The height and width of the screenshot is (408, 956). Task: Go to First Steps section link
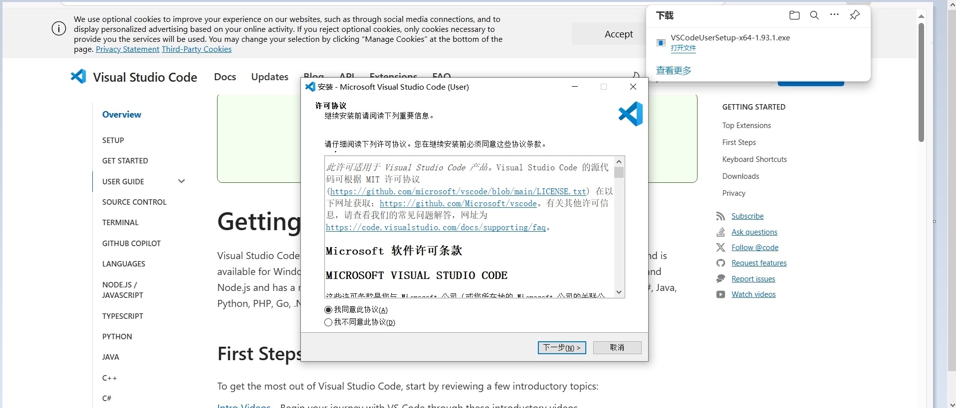click(739, 142)
